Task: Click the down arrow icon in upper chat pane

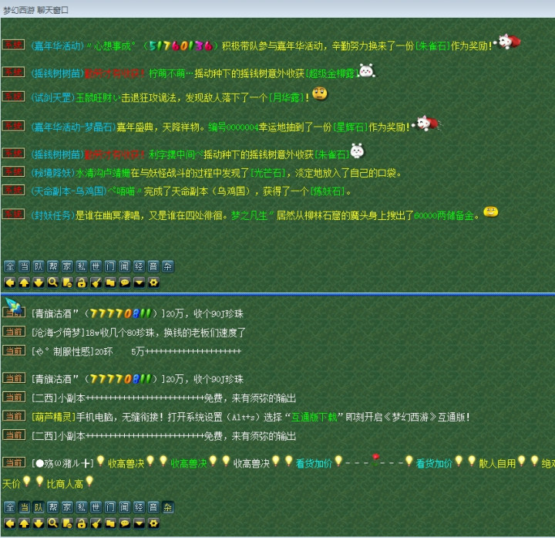Action: [x=39, y=283]
